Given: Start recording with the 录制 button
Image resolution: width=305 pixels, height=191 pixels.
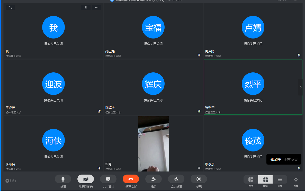Looking at the screenshot, I should (199, 179).
